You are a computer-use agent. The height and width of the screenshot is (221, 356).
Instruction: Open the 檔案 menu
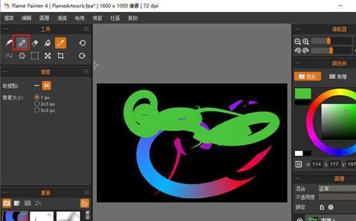pos(9,18)
